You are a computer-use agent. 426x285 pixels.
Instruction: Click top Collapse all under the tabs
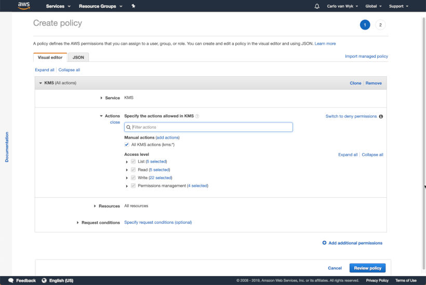point(69,70)
